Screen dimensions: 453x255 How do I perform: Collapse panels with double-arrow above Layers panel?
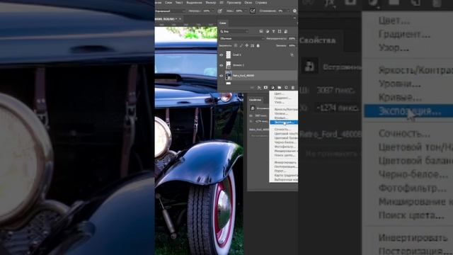(x=294, y=18)
